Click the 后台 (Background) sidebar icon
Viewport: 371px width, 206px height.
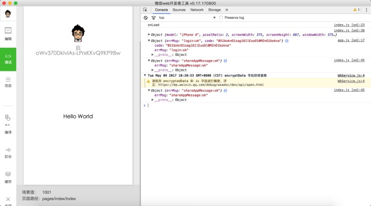[8, 153]
